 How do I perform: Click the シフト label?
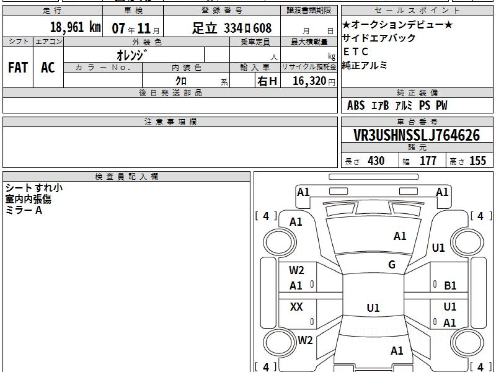[x=18, y=42]
